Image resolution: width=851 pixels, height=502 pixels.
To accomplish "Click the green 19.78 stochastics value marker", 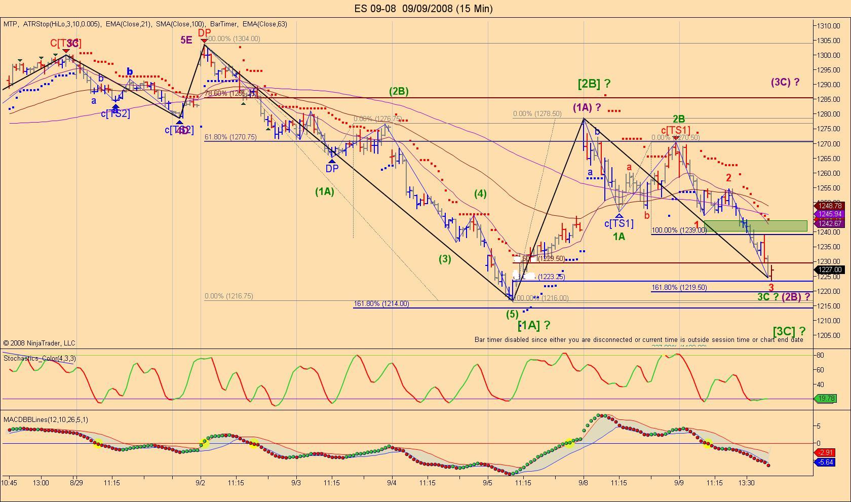I will coord(827,399).
